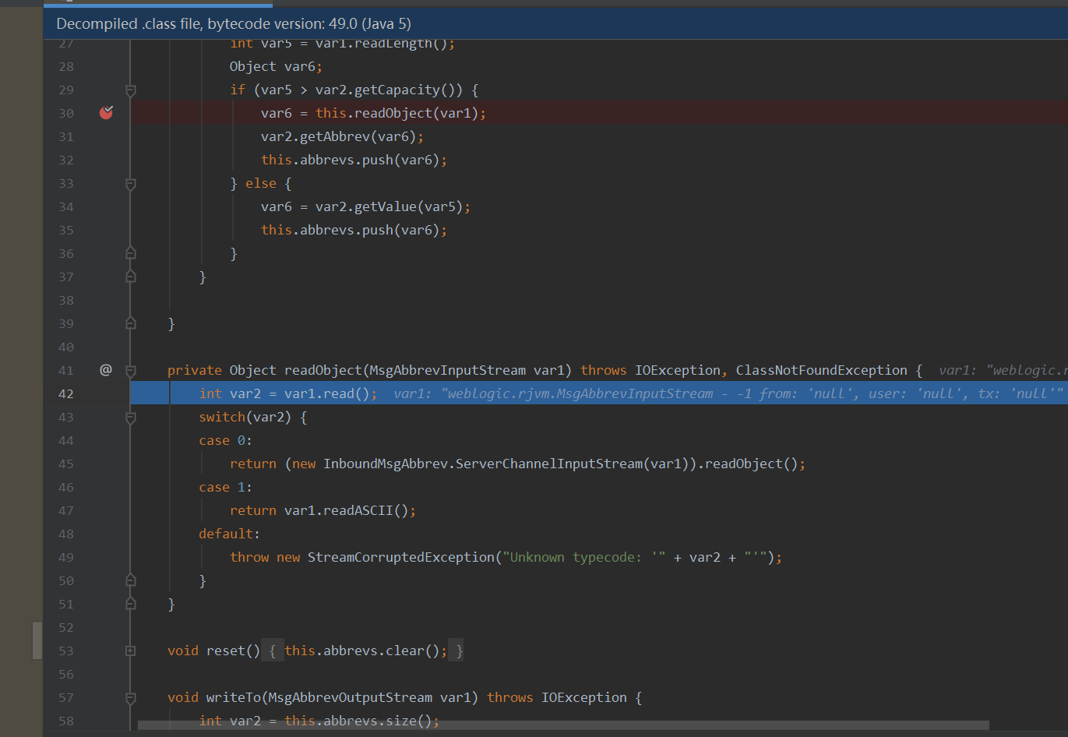Click 'this.abbrevs.push(var6)' on line 32
The width and height of the screenshot is (1068, 737).
[351, 160]
